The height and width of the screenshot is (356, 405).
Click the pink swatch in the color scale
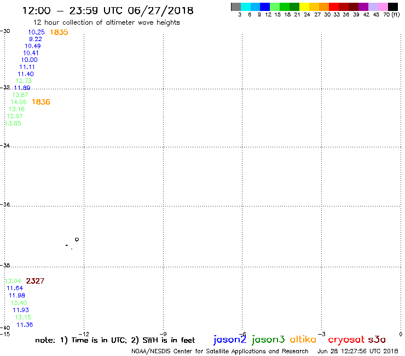(x=383, y=7)
